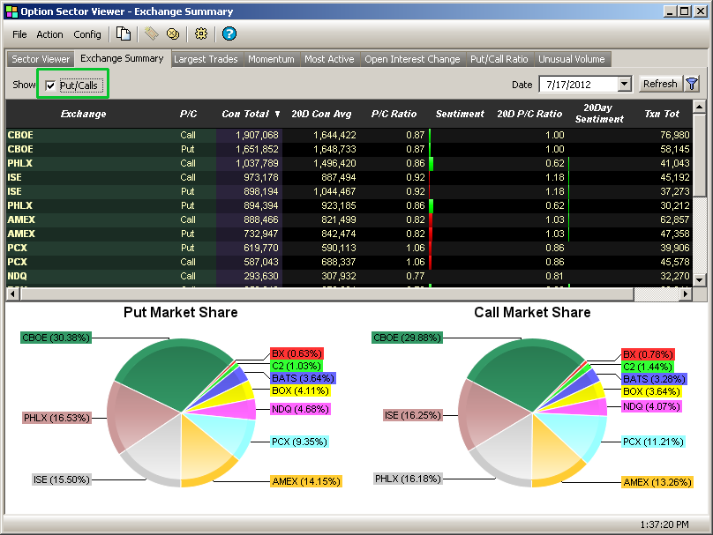Click the Sentiment column header

coord(460,114)
